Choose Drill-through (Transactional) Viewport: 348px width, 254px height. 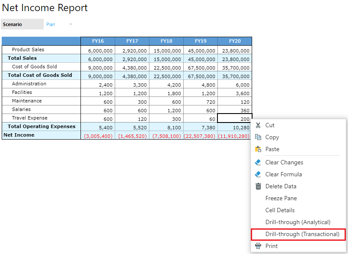298,234
